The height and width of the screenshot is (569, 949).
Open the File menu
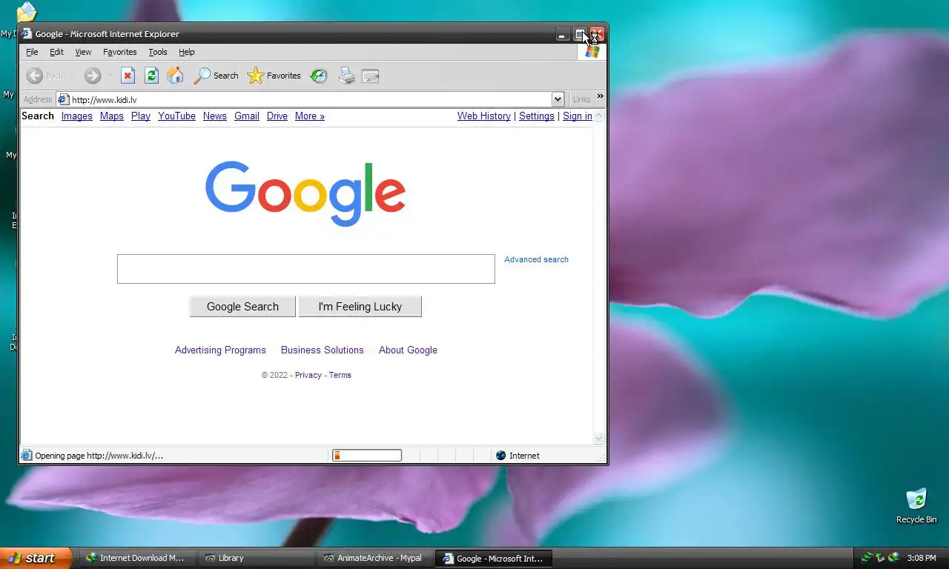pyautogui.click(x=32, y=52)
